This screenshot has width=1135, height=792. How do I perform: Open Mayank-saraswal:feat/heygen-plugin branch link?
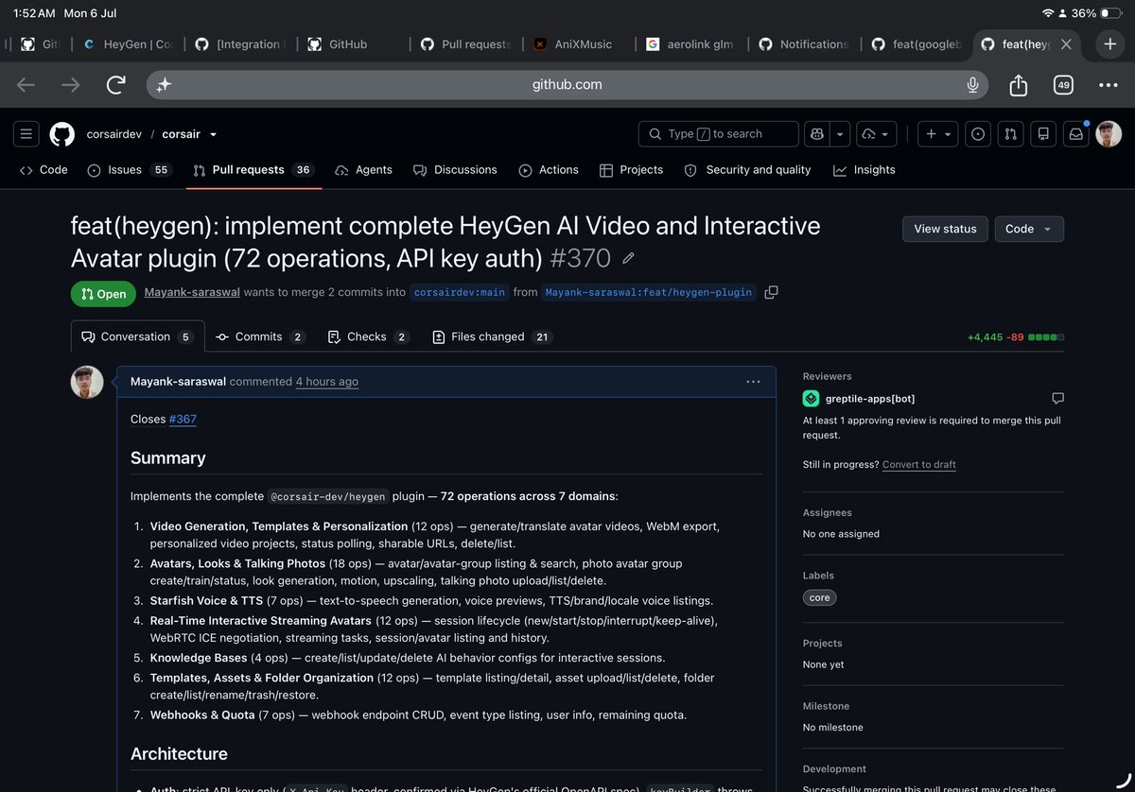point(649,293)
